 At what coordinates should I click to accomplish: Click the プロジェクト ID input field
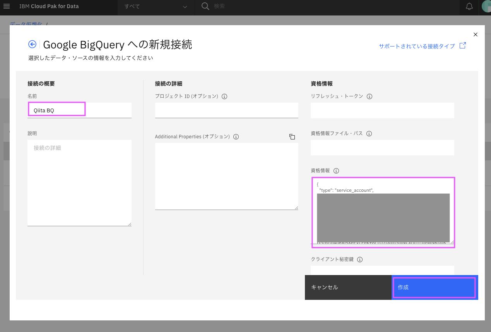[x=226, y=110]
